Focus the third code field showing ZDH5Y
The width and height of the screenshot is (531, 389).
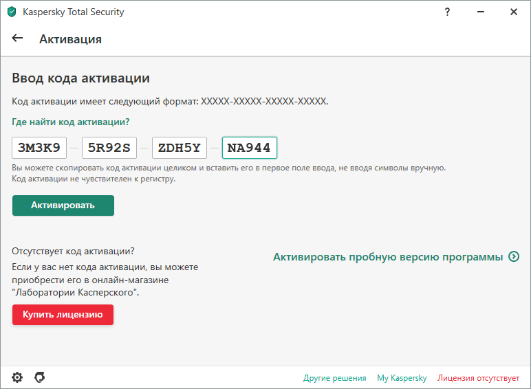click(x=180, y=148)
